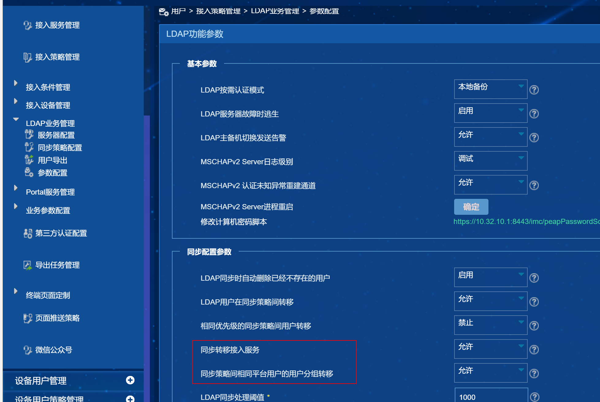600x402 pixels.
Task: Click the LDAP同步处理阈值 input field
Action: click(491, 397)
